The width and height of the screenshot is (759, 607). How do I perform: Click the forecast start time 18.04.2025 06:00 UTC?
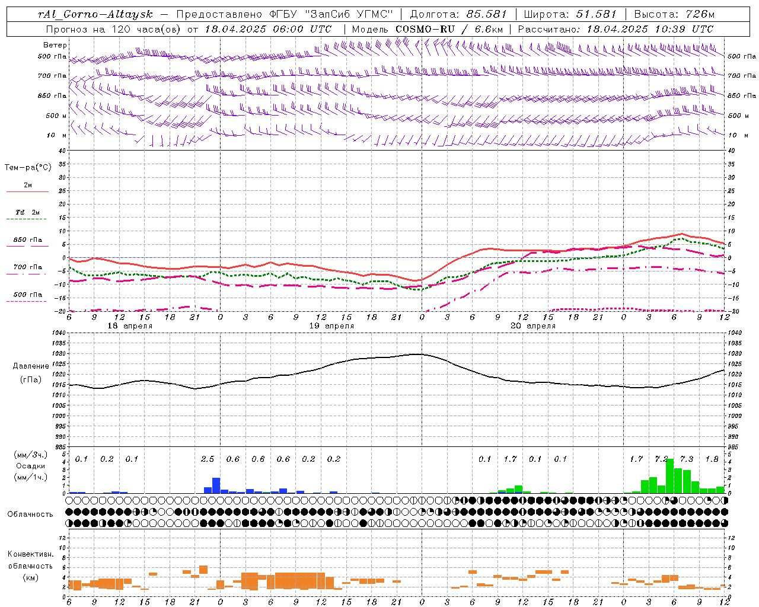268,29
